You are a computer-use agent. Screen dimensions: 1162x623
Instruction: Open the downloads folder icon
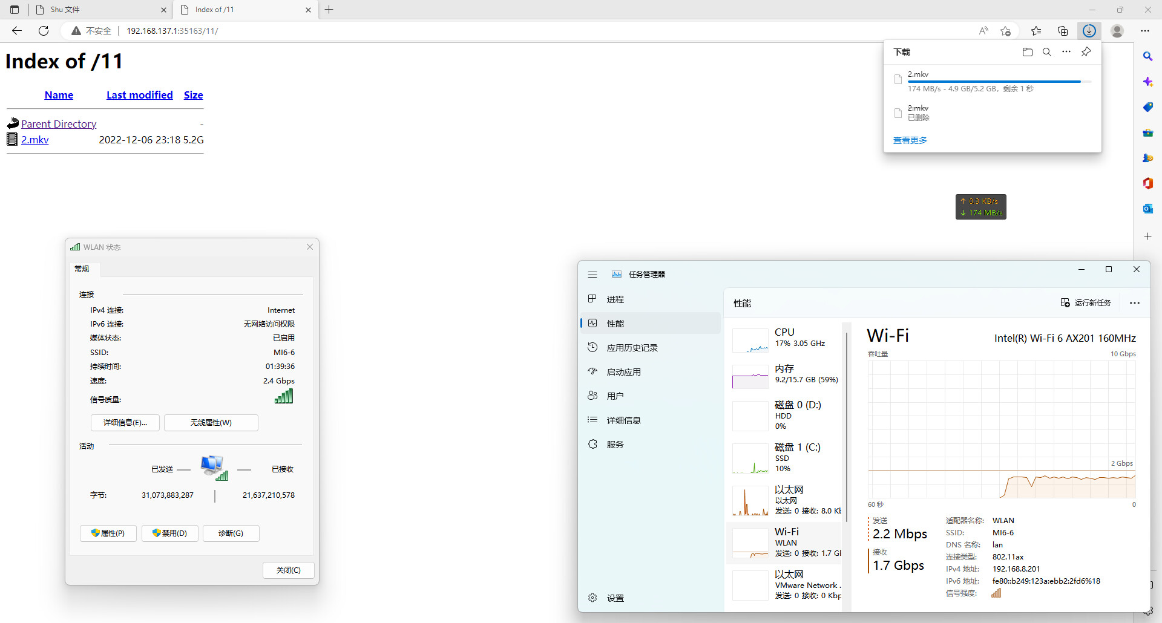tap(1028, 52)
